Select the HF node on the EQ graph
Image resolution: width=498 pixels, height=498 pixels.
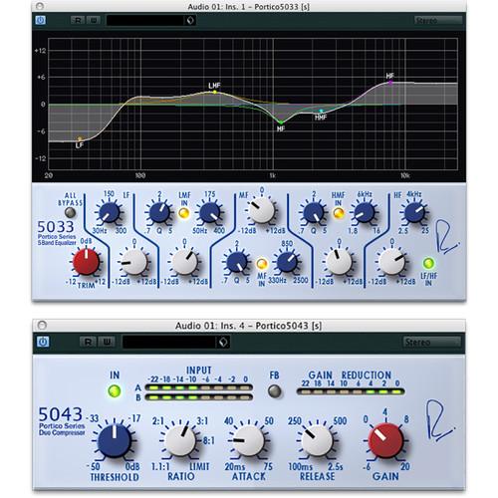(390, 83)
